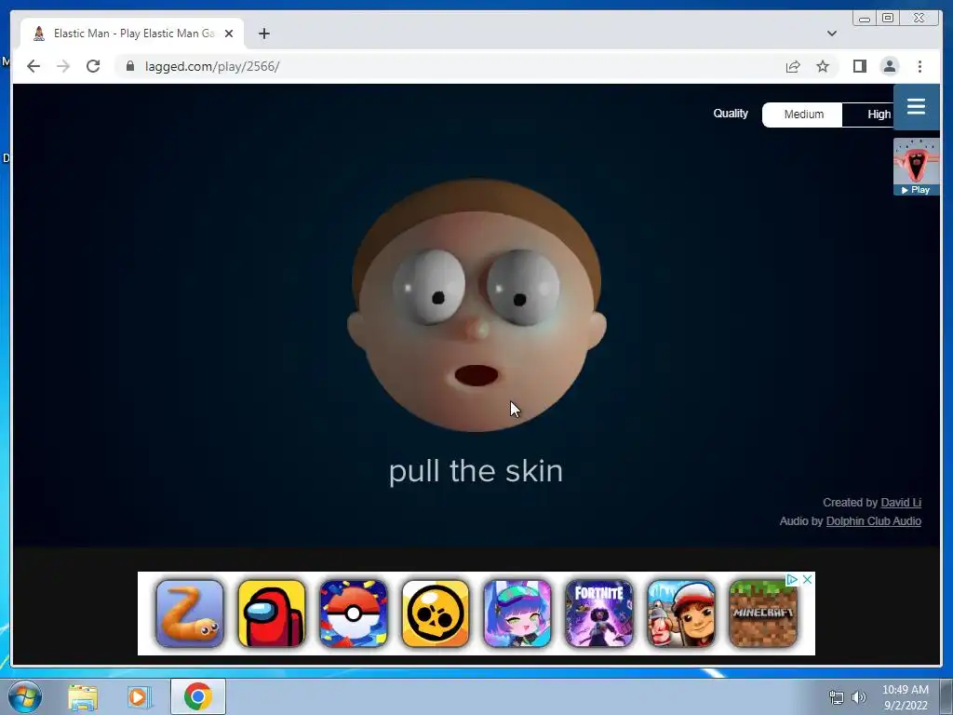Click the Brawl Stars skull icon
The height and width of the screenshot is (715, 953).
[436, 614]
